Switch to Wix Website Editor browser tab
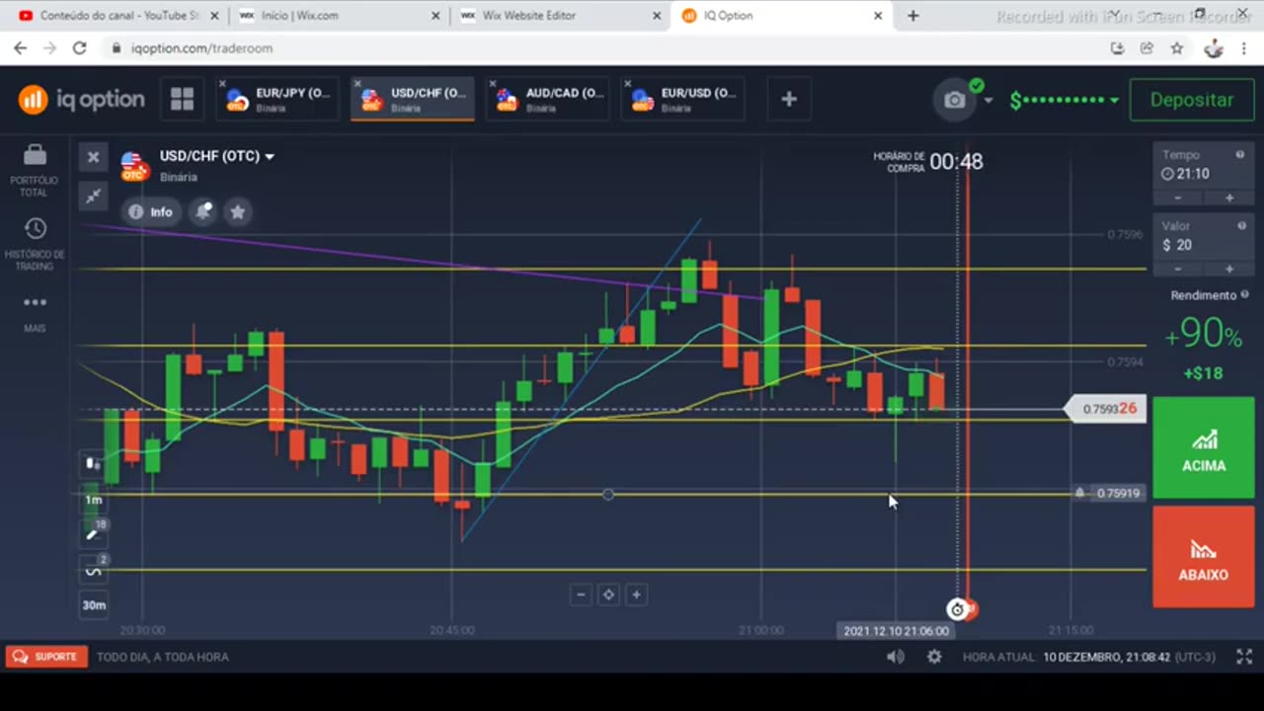Viewport: 1264px width, 711px height. coord(560,16)
